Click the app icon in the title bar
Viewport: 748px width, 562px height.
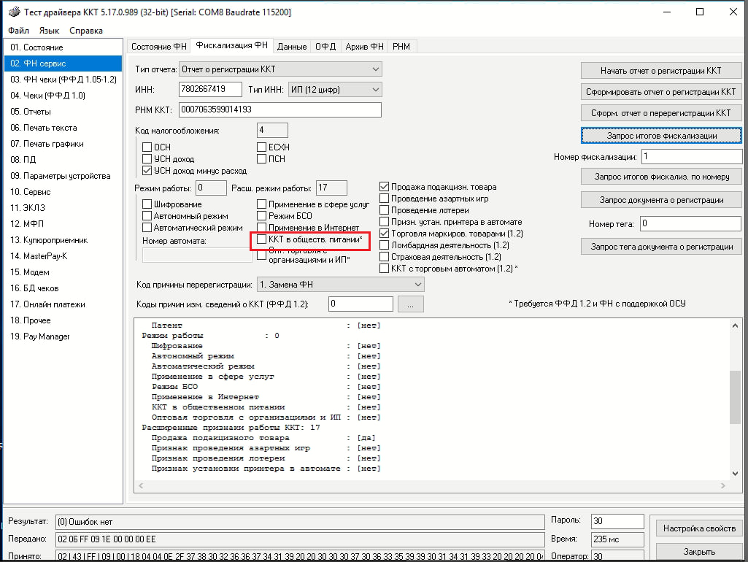(12, 12)
